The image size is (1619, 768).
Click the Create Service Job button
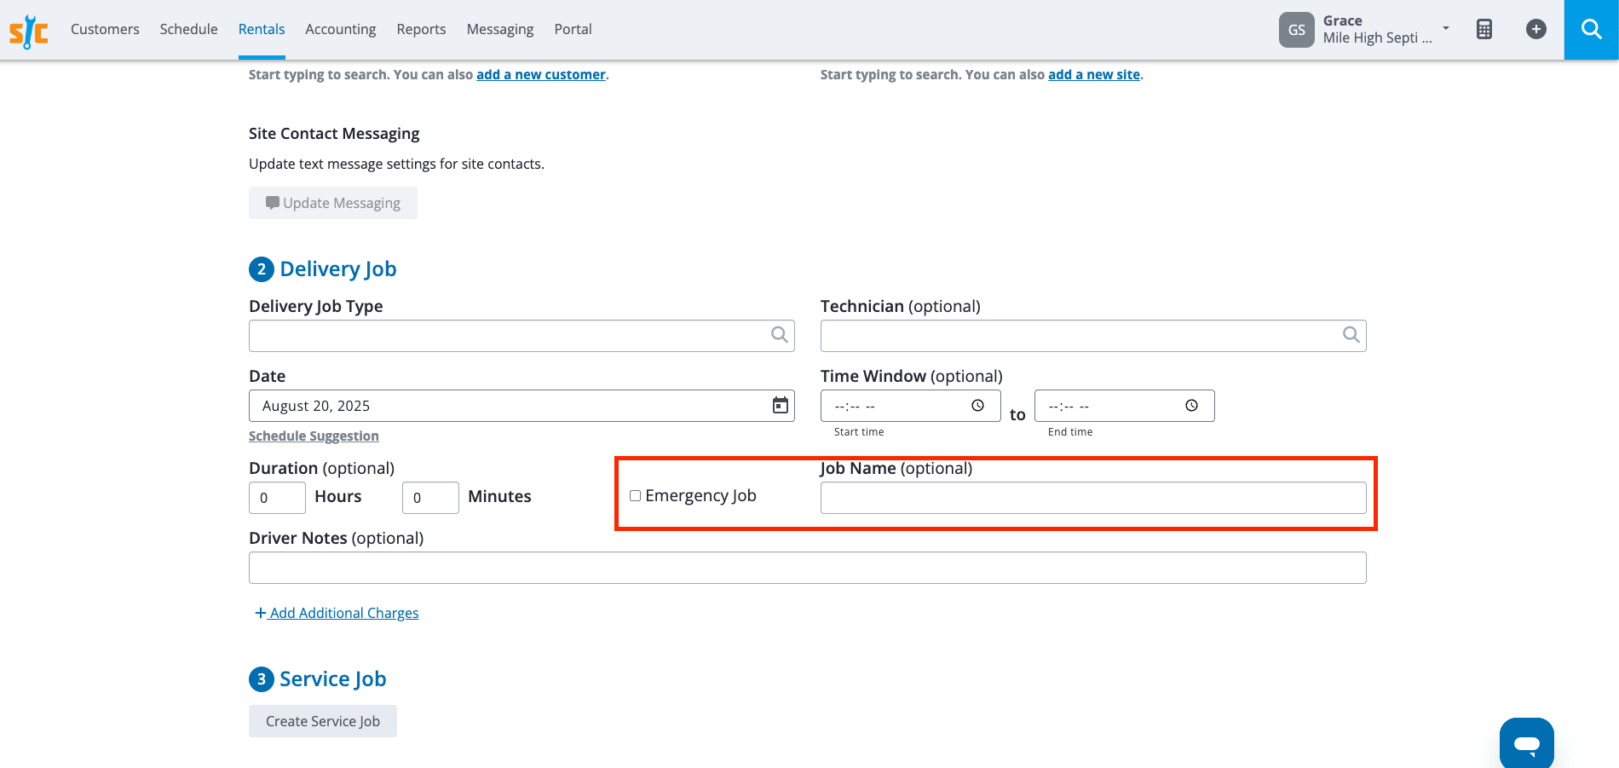tap(323, 721)
